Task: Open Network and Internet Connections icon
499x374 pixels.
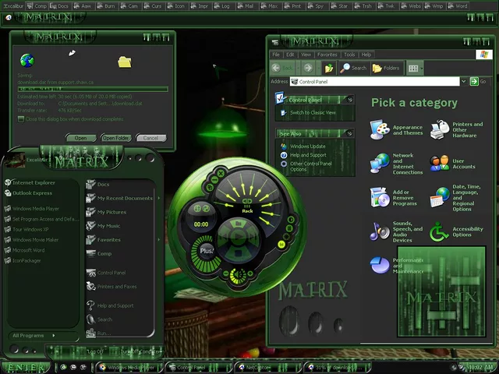Action: (x=380, y=164)
